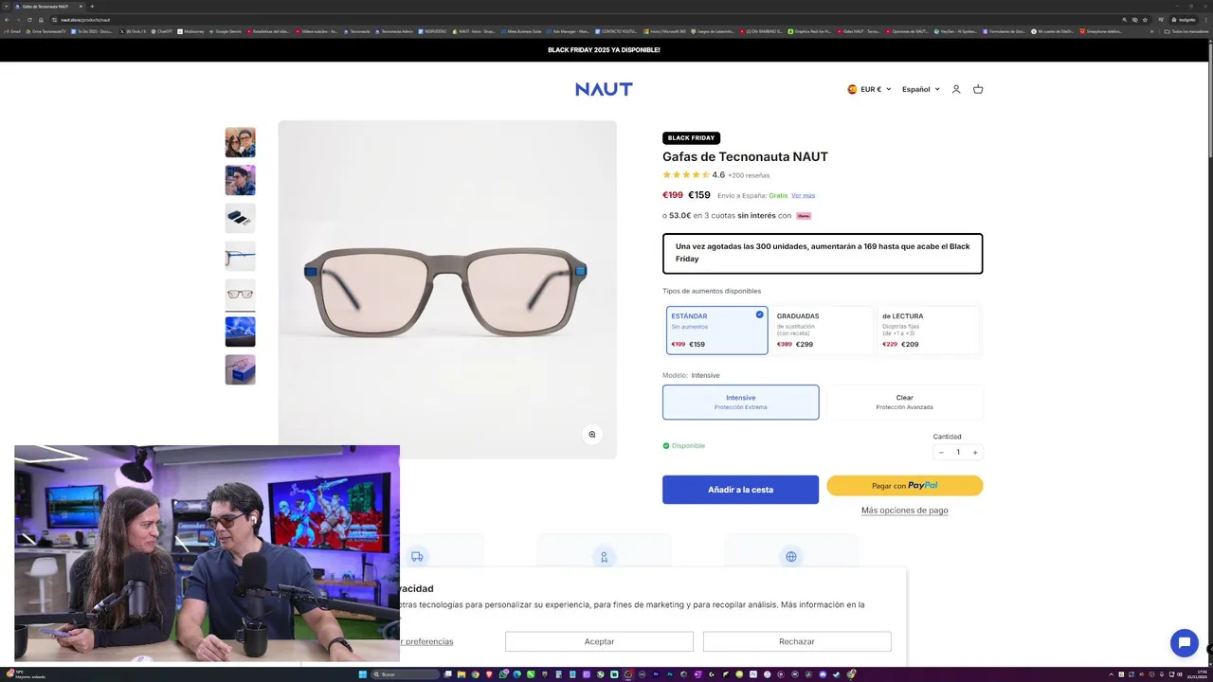1213x682 pixels.
Task: Open the account login icon
Action: 956,89
